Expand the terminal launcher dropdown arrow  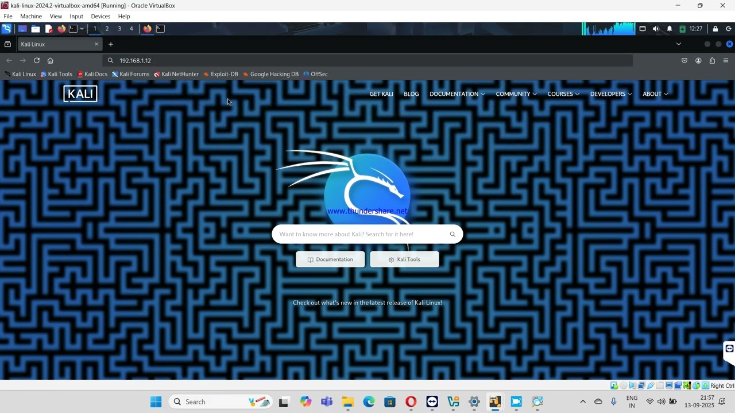point(82,29)
